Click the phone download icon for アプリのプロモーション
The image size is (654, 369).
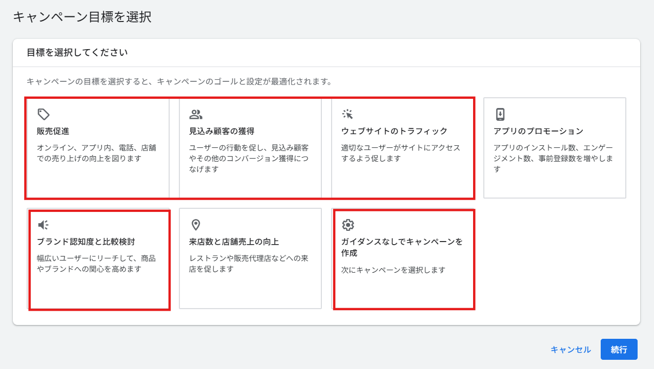point(500,114)
